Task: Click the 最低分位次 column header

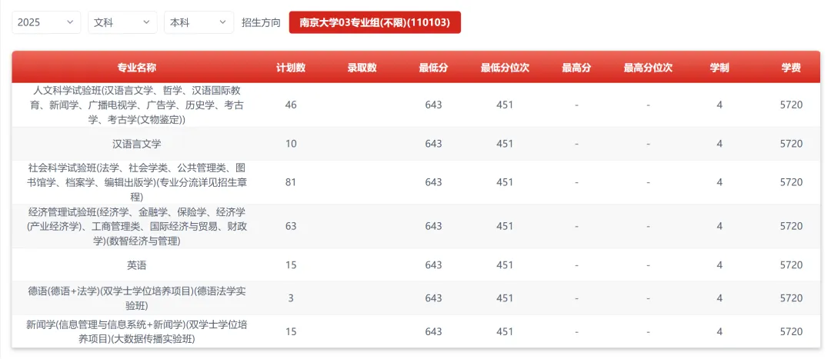Action: (505, 68)
